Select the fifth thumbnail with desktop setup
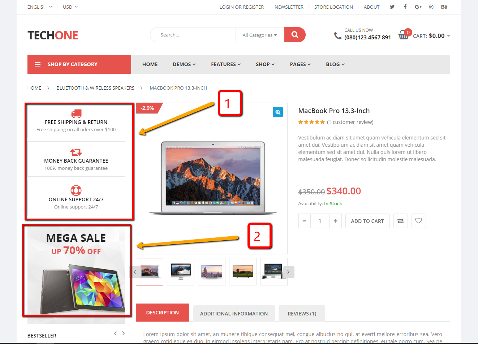Image resolution: width=478 pixels, height=344 pixels. (274, 272)
